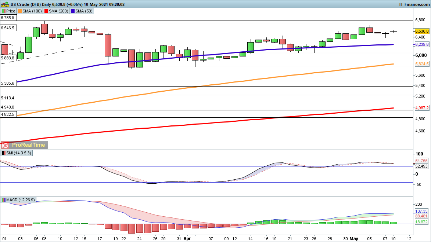
Task: Click the Price candlestick color icon
Action: point(4,11)
